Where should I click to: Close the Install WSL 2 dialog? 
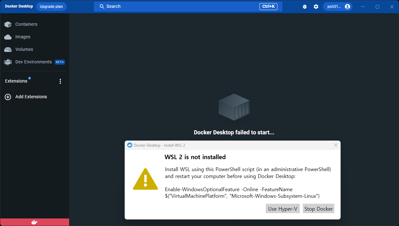336,145
